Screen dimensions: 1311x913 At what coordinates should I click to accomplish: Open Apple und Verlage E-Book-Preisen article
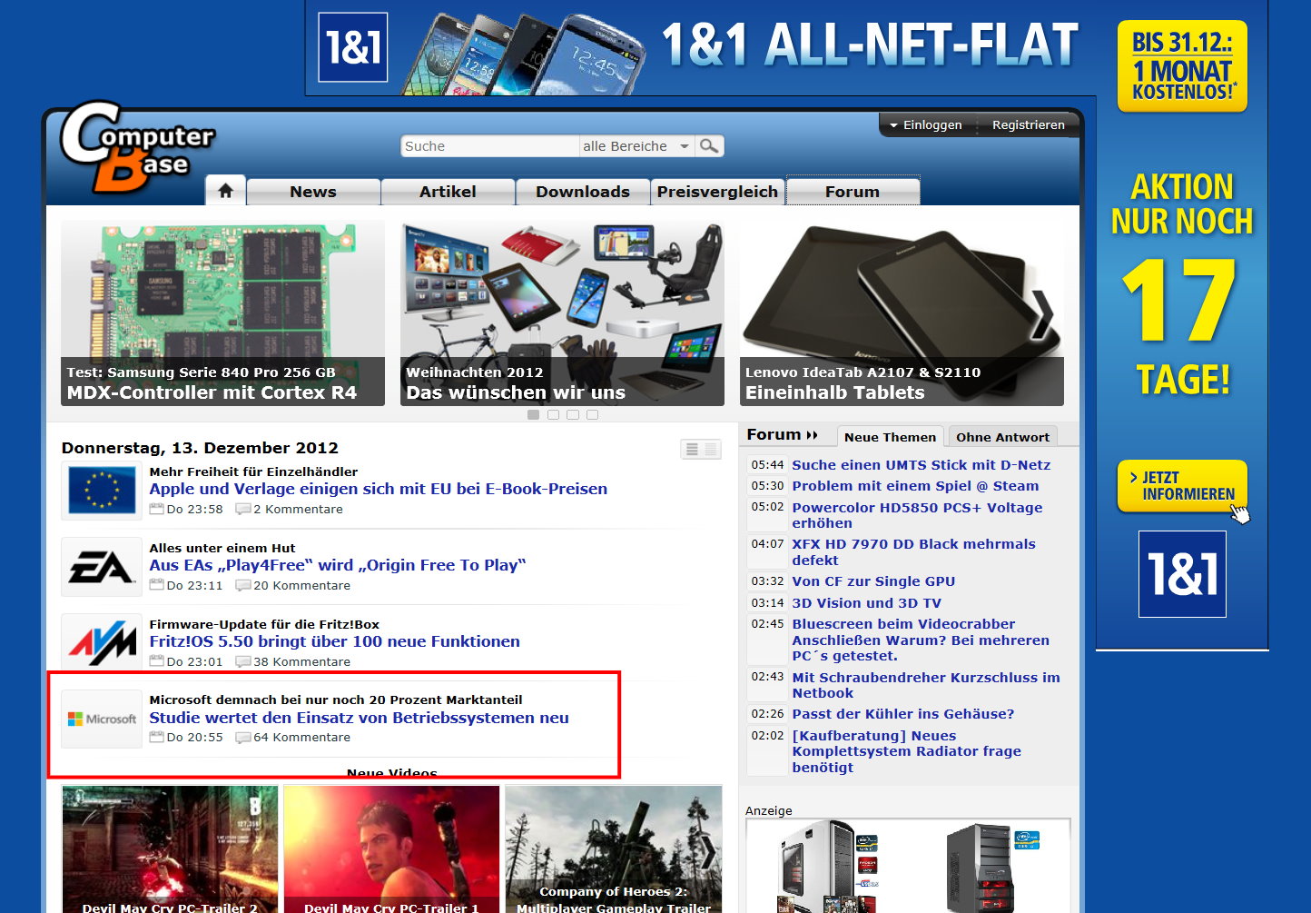[379, 489]
